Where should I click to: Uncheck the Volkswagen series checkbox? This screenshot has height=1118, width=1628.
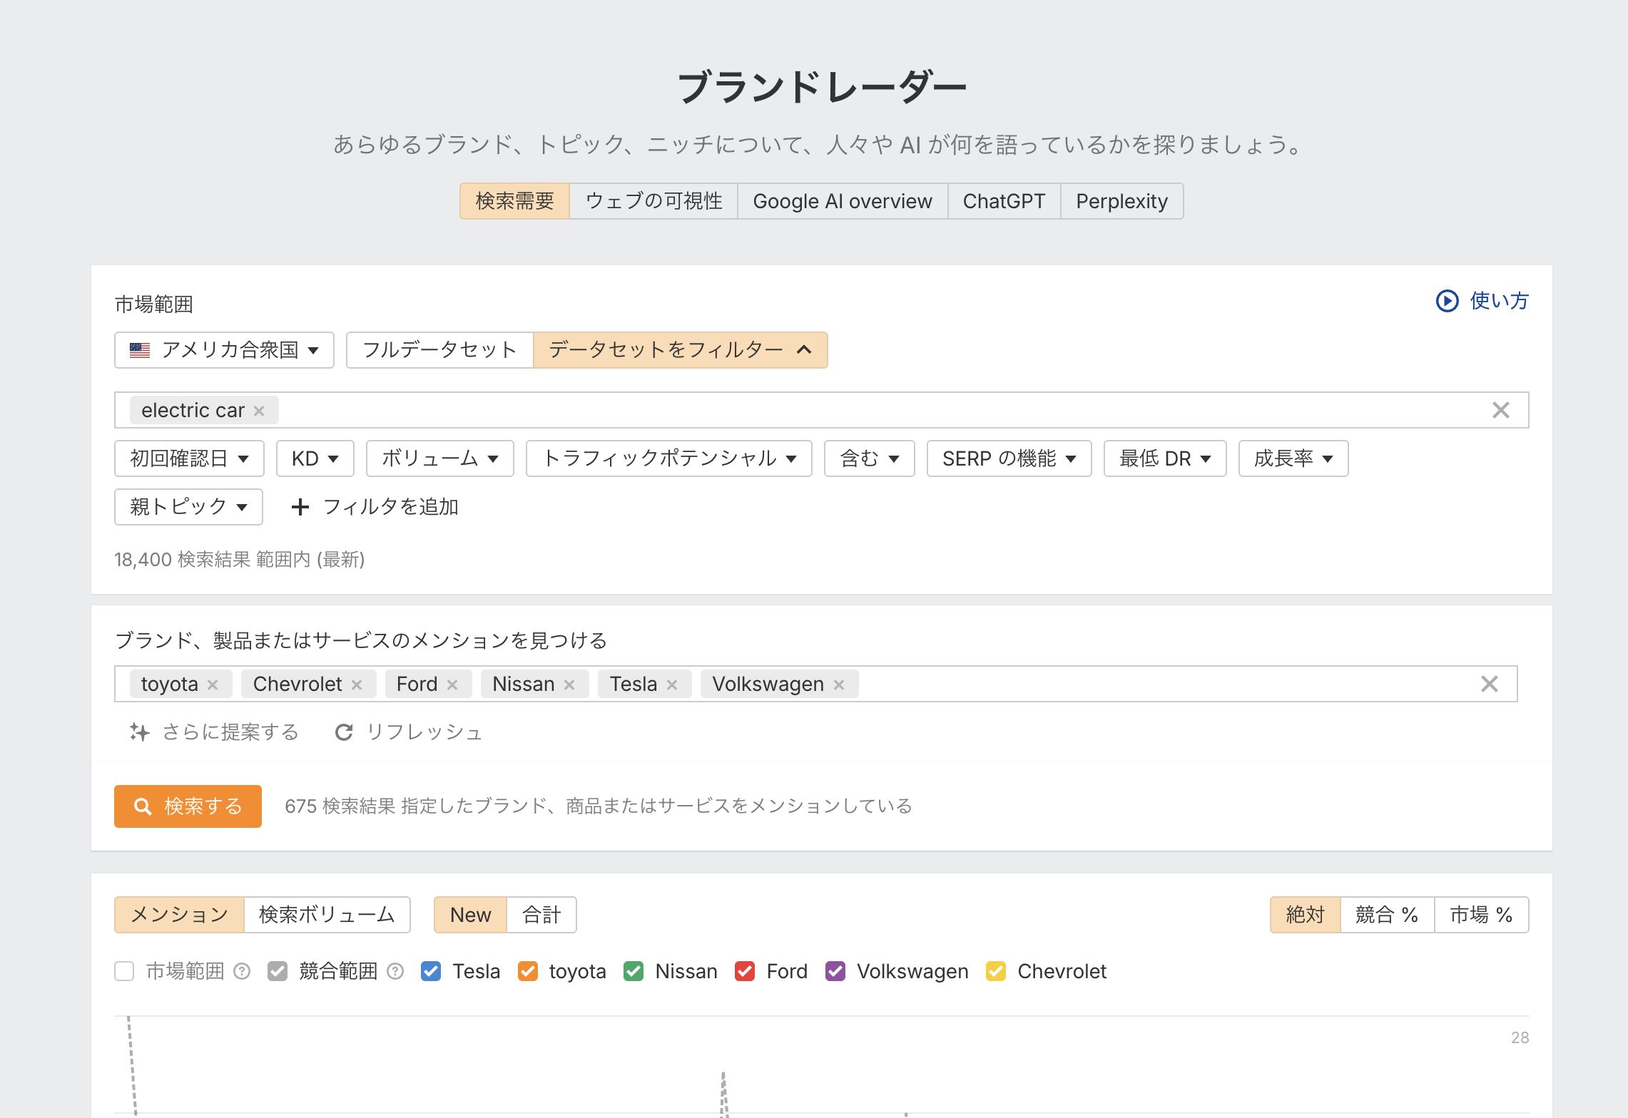835,971
